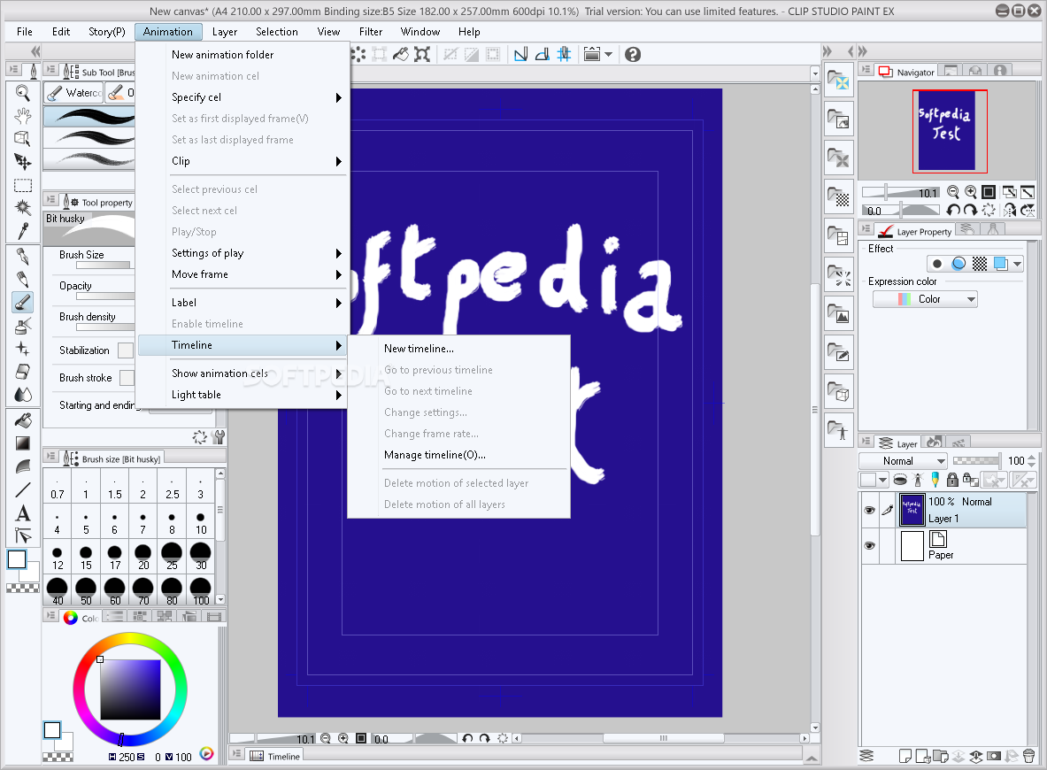The height and width of the screenshot is (770, 1047).
Task: Click the Navigator zoom slider
Action: pyautogui.click(x=900, y=192)
